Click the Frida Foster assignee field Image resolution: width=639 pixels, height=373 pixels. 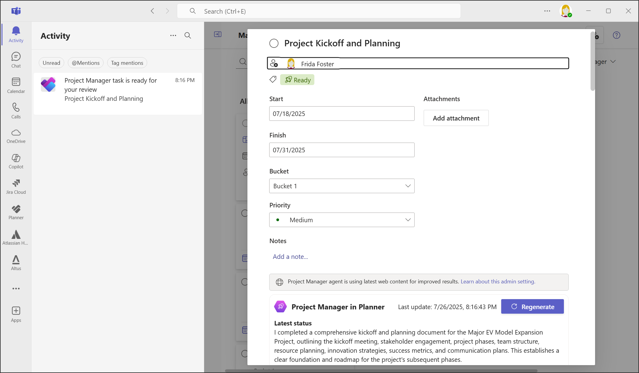(x=418, y=63)
